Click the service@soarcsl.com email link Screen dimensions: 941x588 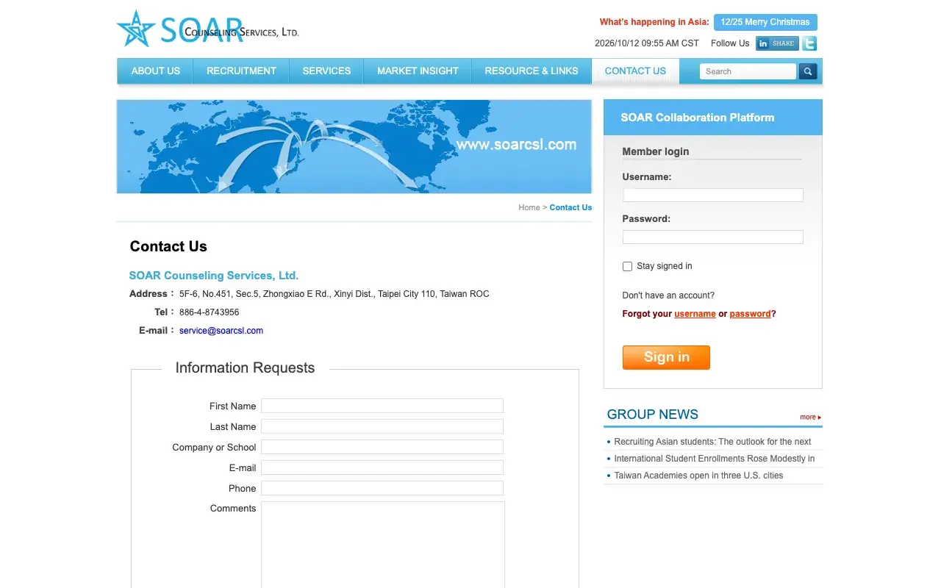[221, 331]
